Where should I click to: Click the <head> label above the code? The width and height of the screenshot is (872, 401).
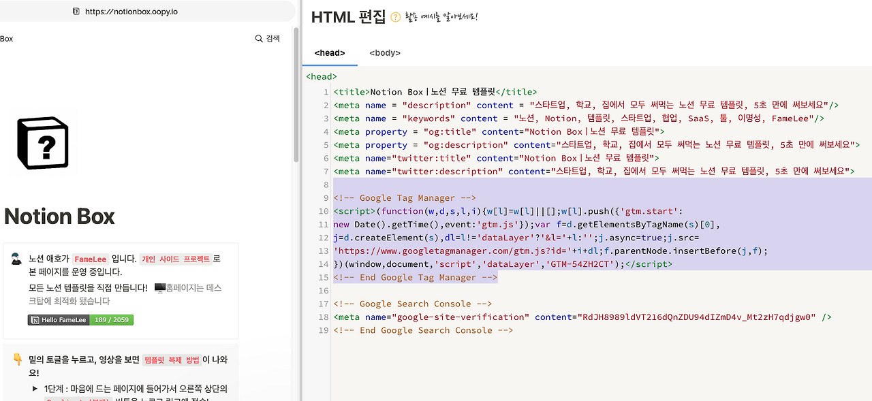pyautogui.click(x=322, y=77)
